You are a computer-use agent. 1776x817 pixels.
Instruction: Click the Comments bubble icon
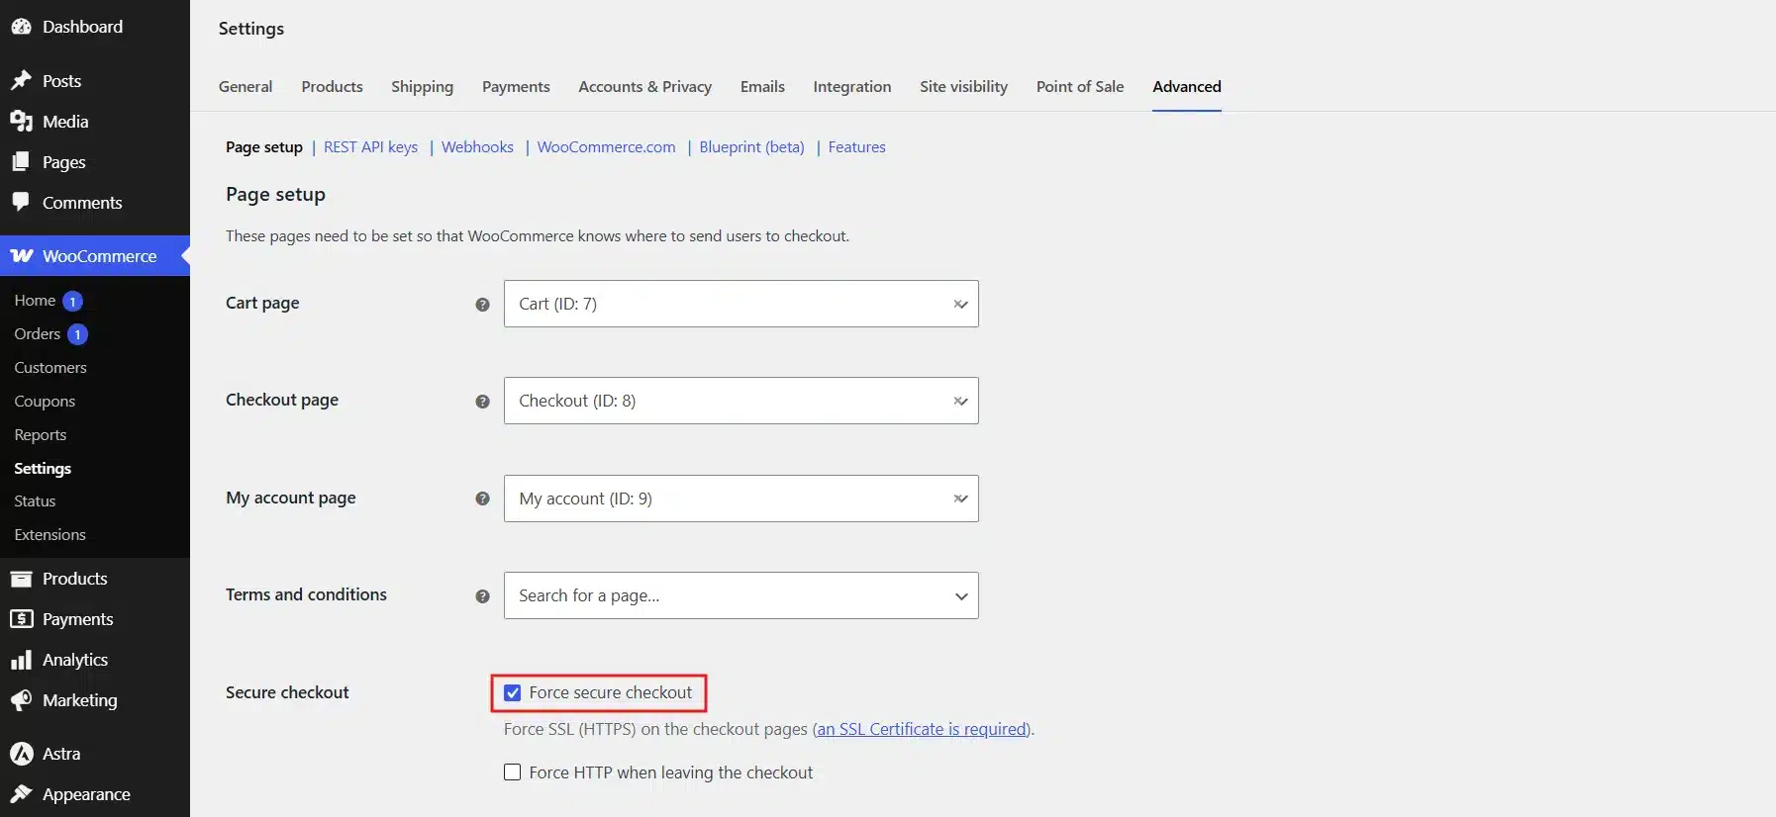click(21, 202)
